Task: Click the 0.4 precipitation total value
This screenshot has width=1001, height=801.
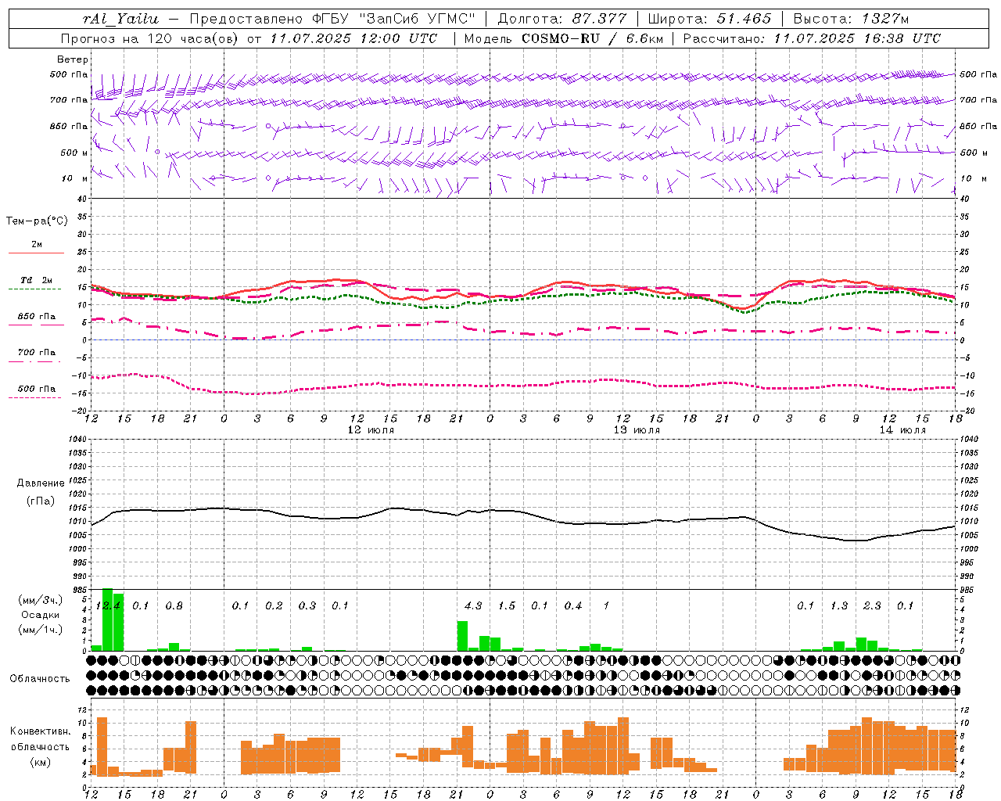Action: click(573, 605)
